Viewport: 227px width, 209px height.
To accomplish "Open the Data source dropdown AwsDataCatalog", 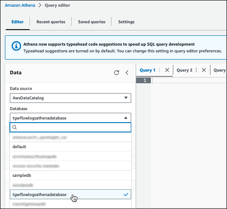I will [70, 98].
